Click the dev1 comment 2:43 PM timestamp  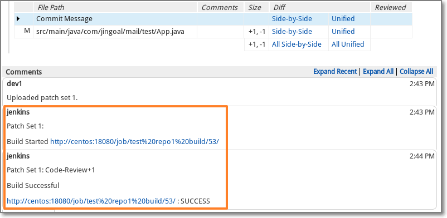[x=422, y=84]
